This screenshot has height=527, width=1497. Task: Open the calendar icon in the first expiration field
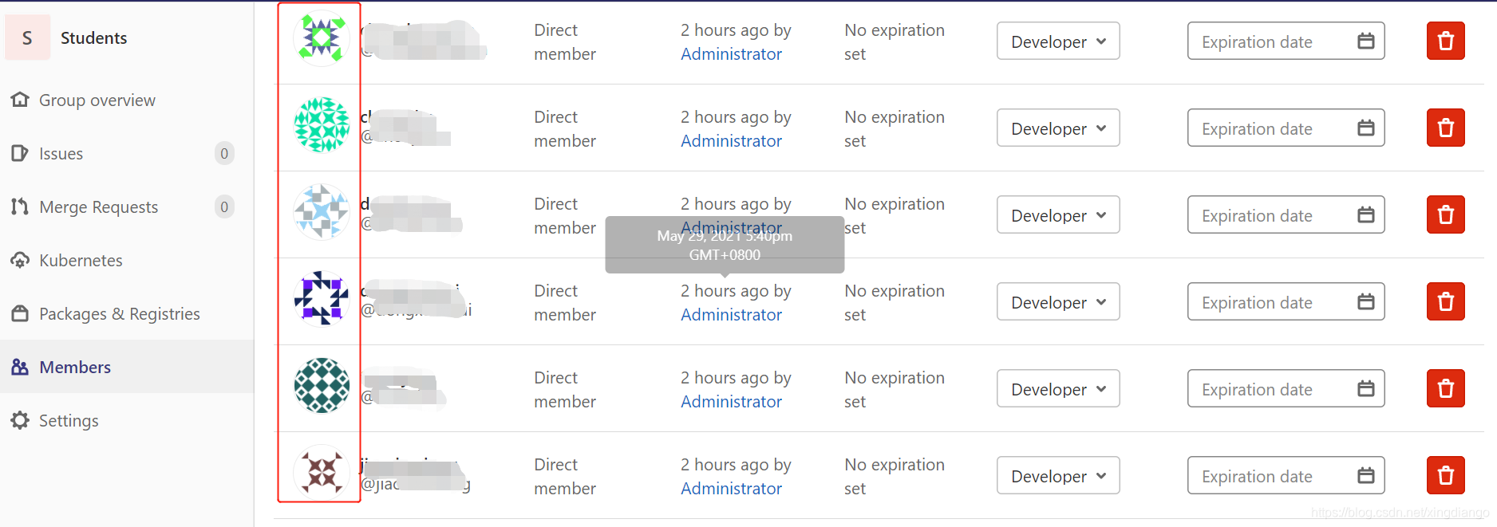point(1365,41)
